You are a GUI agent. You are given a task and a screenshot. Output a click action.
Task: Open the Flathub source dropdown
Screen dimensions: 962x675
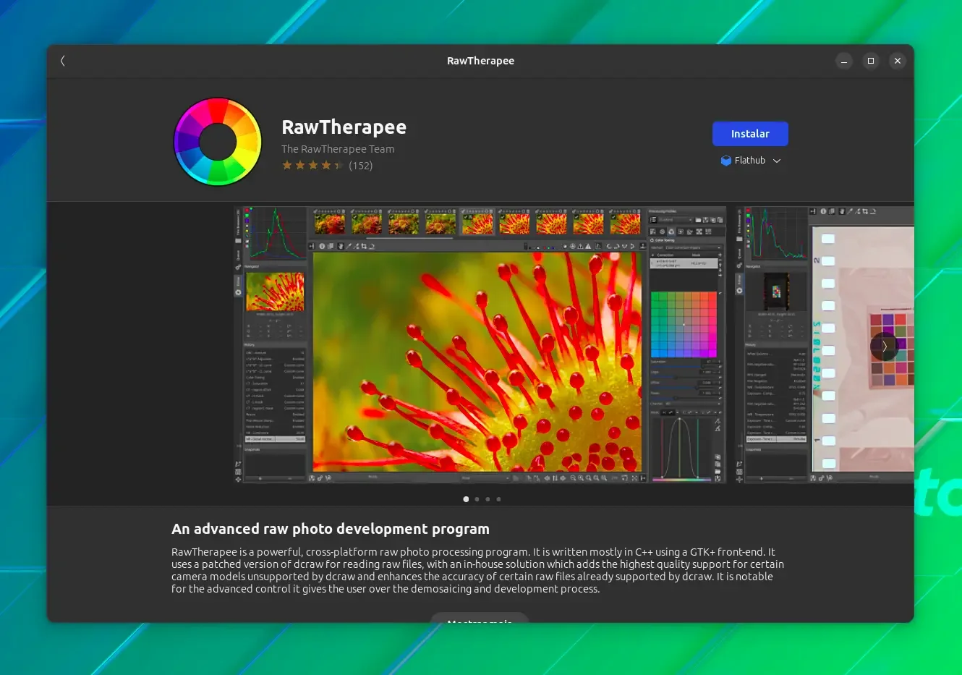click(750, 161)
